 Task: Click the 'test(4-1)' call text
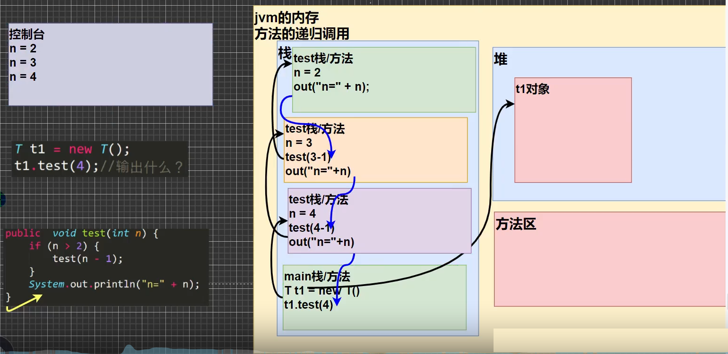[312, 228]
